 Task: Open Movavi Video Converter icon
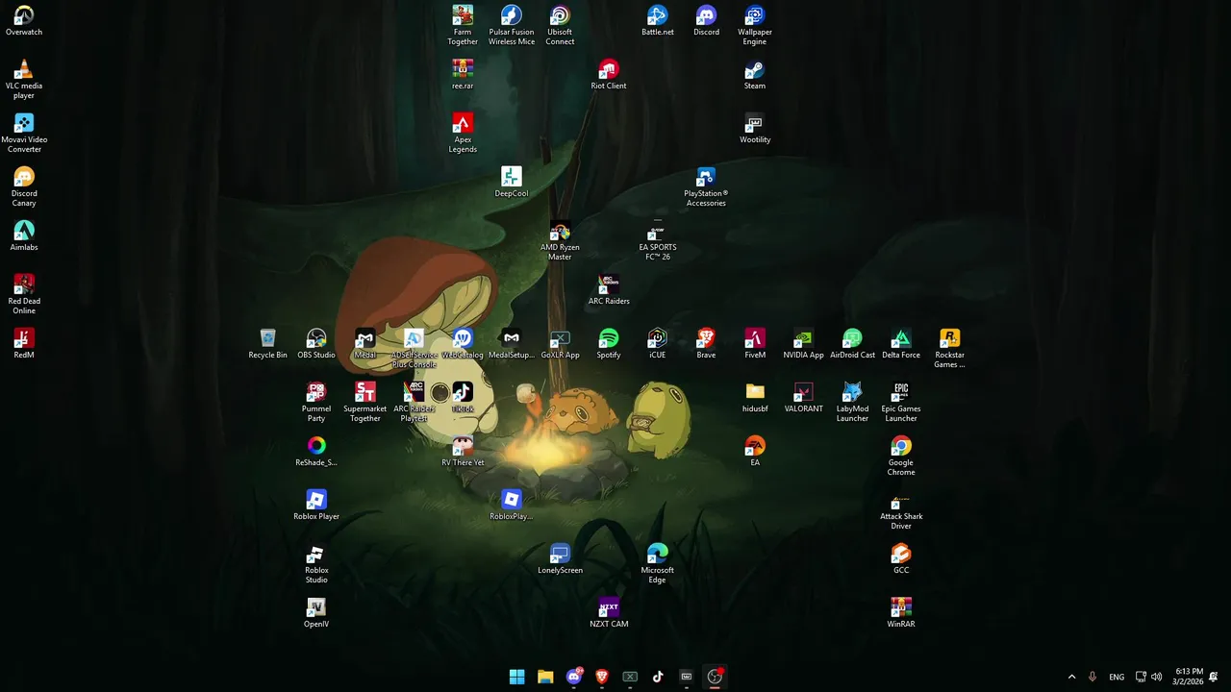[24, 133]
